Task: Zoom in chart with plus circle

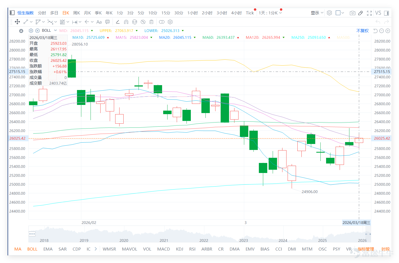Action: [388, 31]
